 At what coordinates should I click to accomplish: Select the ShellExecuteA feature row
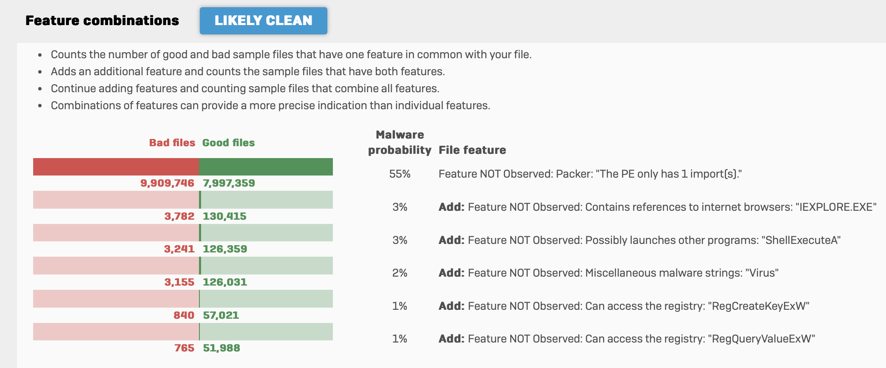click(639, 240)
